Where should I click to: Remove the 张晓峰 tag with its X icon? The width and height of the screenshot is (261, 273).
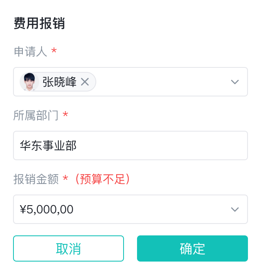pos(85,82)
